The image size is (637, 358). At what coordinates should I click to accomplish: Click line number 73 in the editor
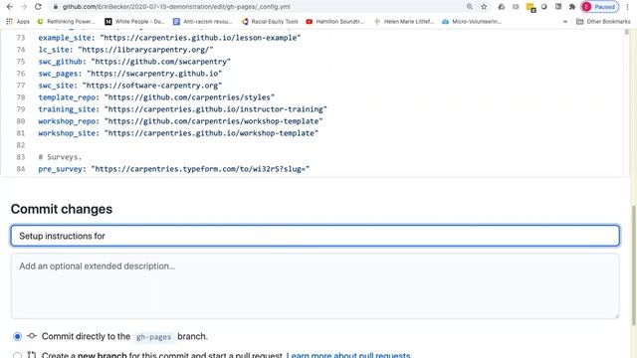click(20, 38)
